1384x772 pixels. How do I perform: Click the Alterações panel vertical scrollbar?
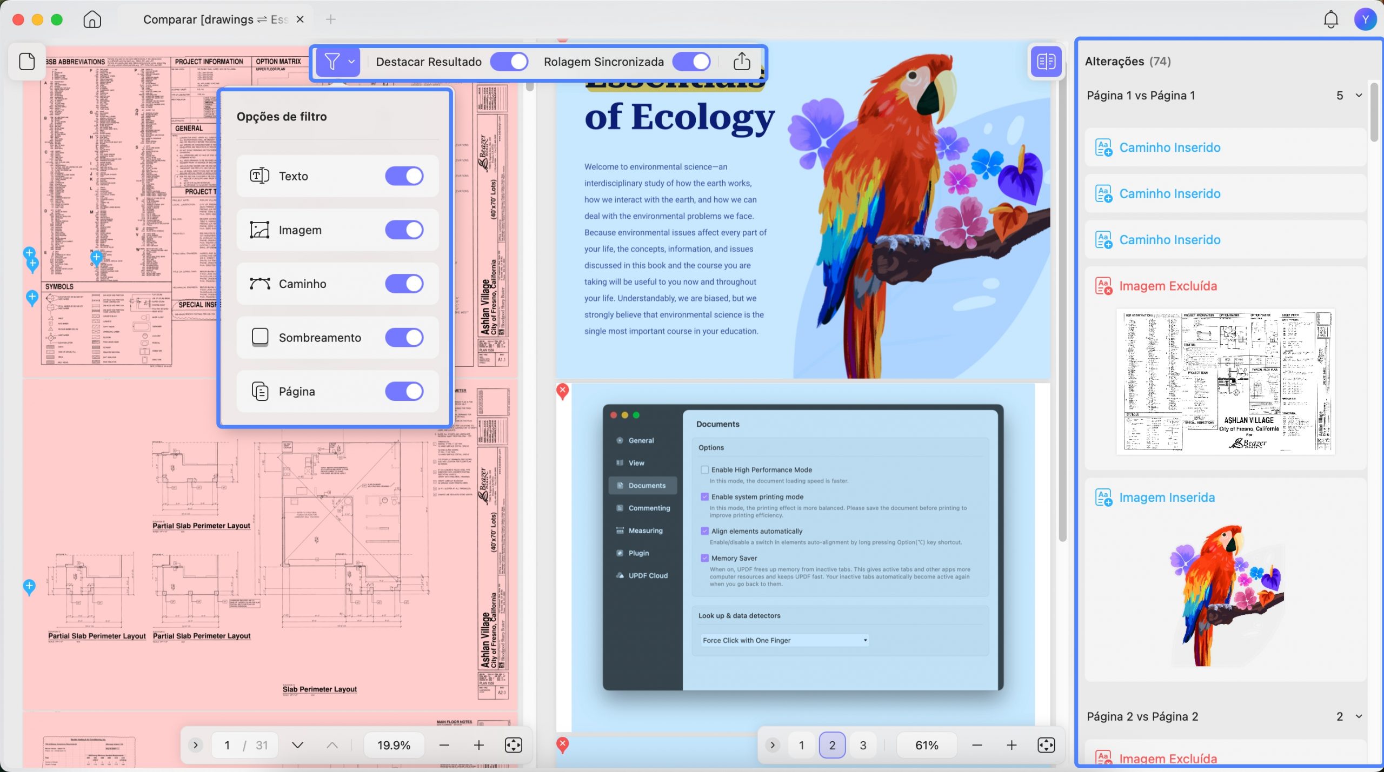pyautogui.click(x=1374, y=112)
